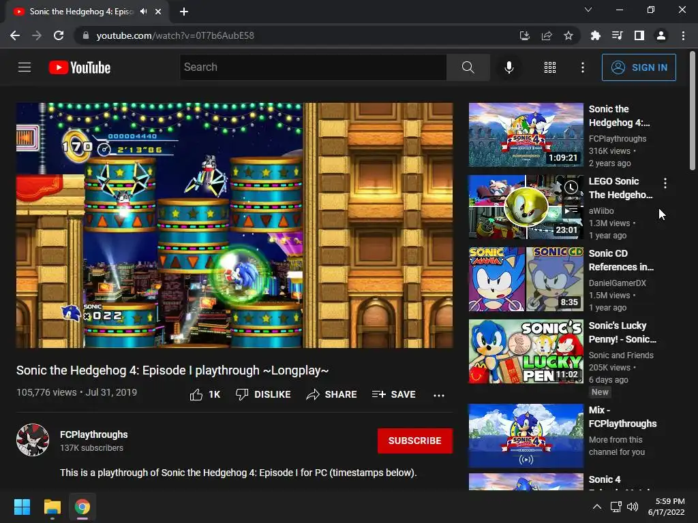Open Sonic CD References thumbnail
This screenshot has height=523, width=698.
pyautogui.click(x=526, y=279)
